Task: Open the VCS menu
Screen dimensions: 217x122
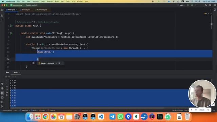Action: tap(73, 1)
